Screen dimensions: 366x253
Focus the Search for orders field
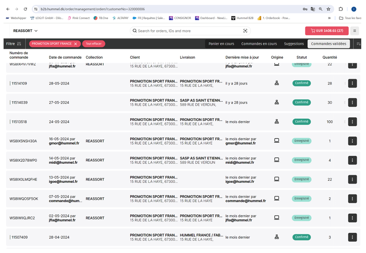pyautogui.click(x=190, y=31)
